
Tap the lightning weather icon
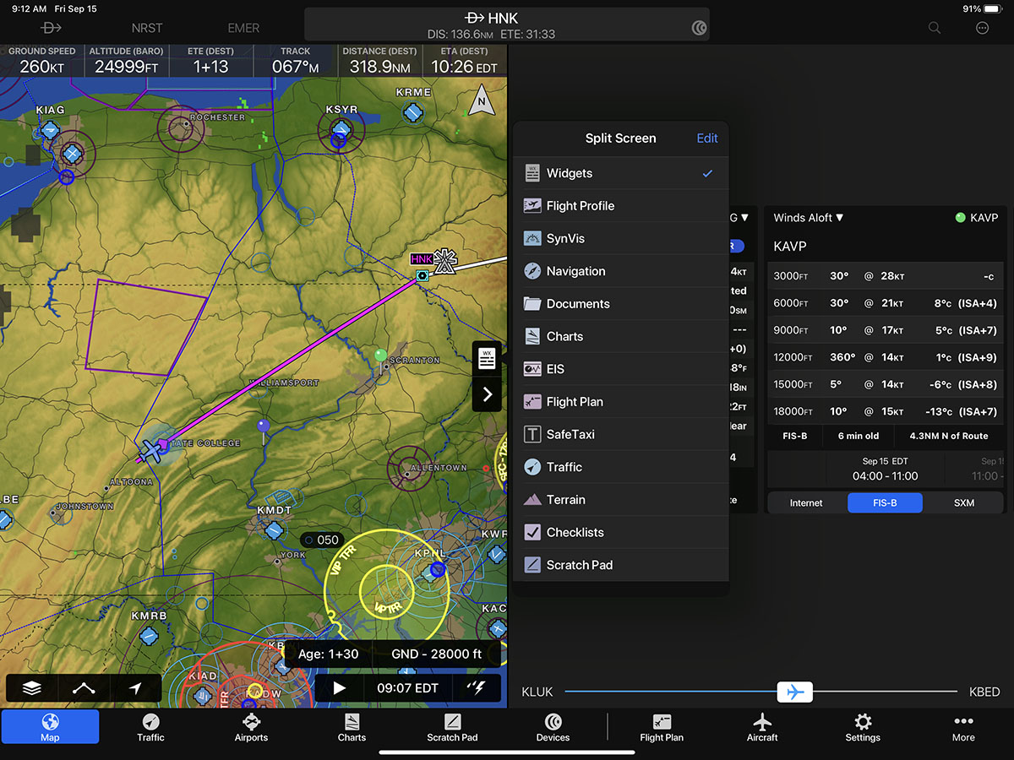tap(477, 688)
